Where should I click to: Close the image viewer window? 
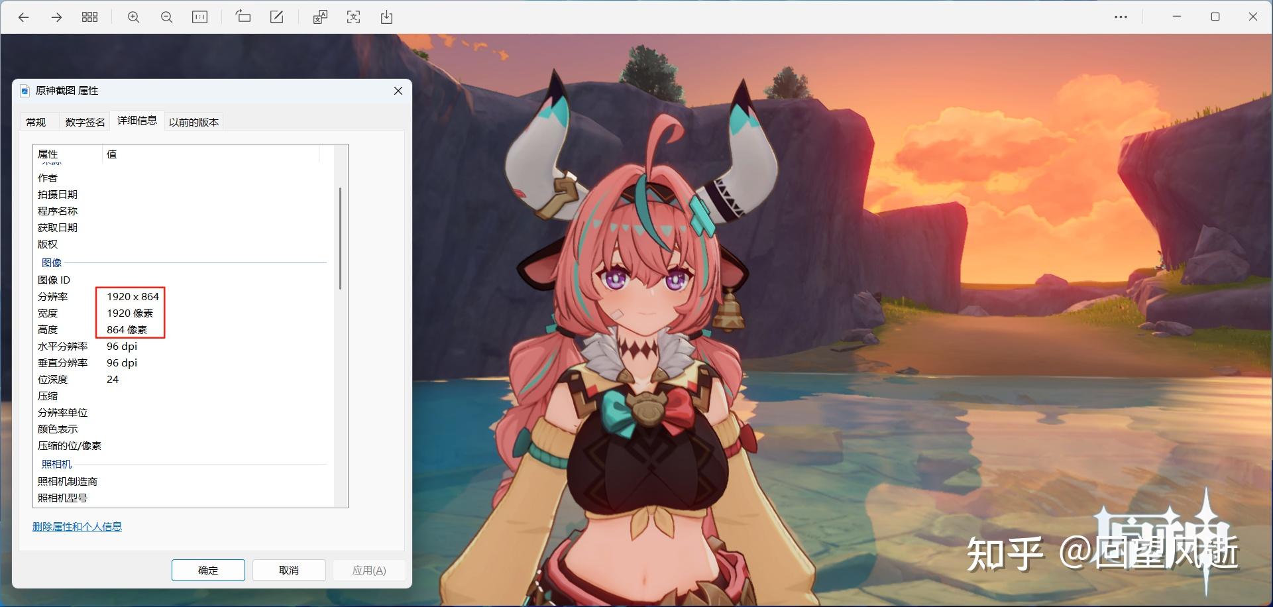point(1252,17)
